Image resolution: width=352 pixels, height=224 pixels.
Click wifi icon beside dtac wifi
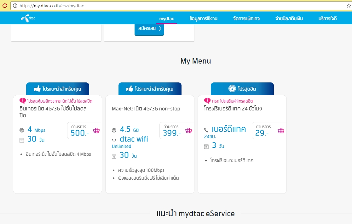[x=114, y=140]
